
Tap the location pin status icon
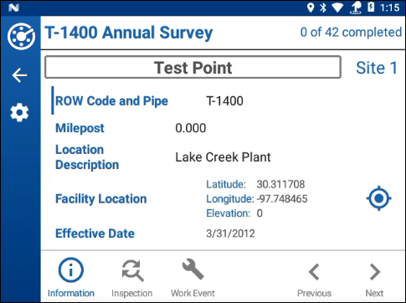point(311,8)
